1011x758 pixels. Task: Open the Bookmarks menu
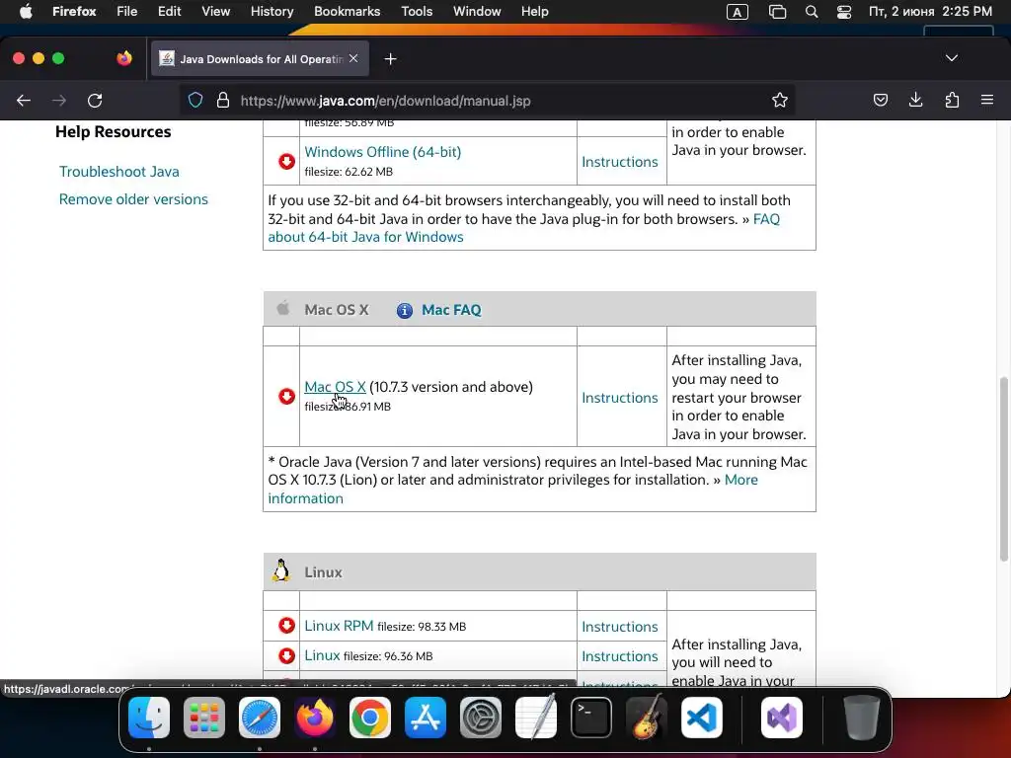tap(347, 12)
